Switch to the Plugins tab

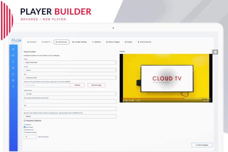pos(129,42)
